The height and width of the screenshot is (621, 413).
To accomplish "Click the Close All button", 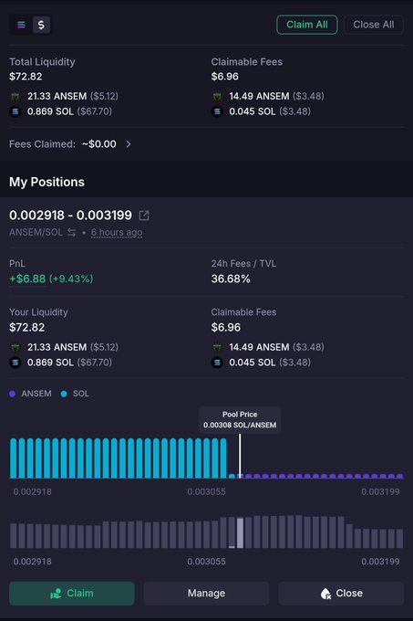I will click(374, 25).
